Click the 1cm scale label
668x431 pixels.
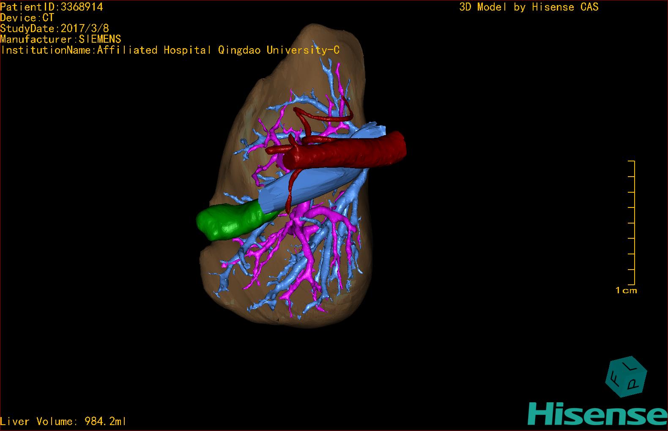(x=626, y=290)
